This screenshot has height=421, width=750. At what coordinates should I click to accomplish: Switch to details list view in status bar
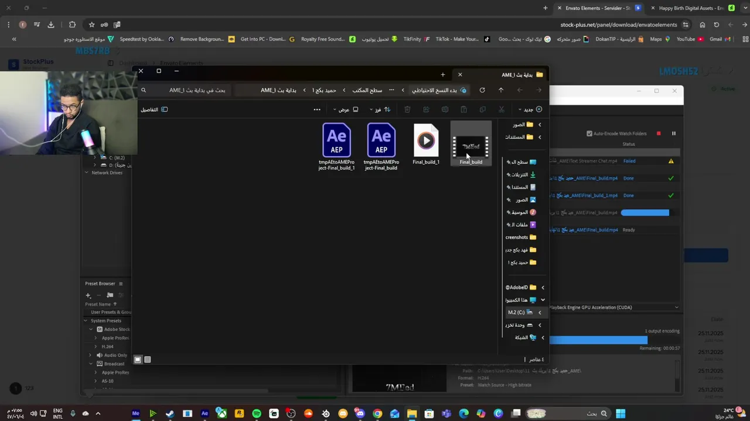(148, 360)
